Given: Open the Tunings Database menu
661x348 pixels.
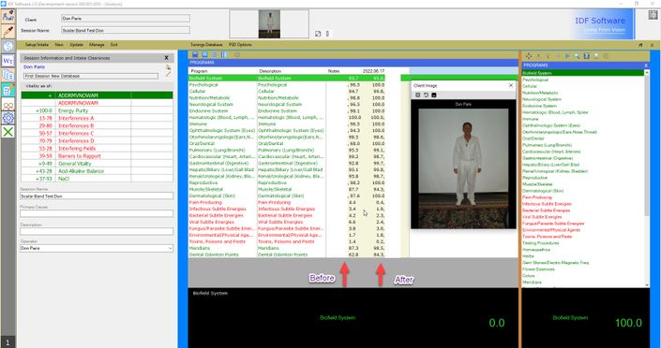Looking at the screenshot, I should coord(206,45).
